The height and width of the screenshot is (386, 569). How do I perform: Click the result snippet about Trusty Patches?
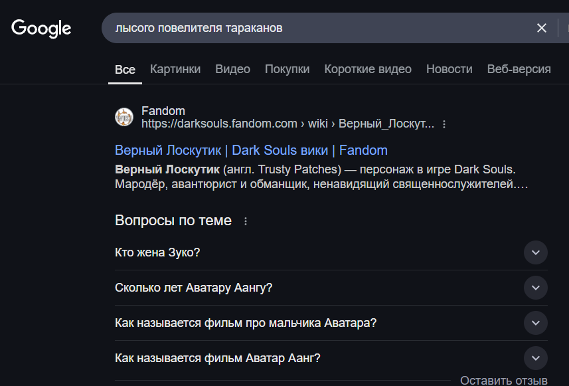321,177
